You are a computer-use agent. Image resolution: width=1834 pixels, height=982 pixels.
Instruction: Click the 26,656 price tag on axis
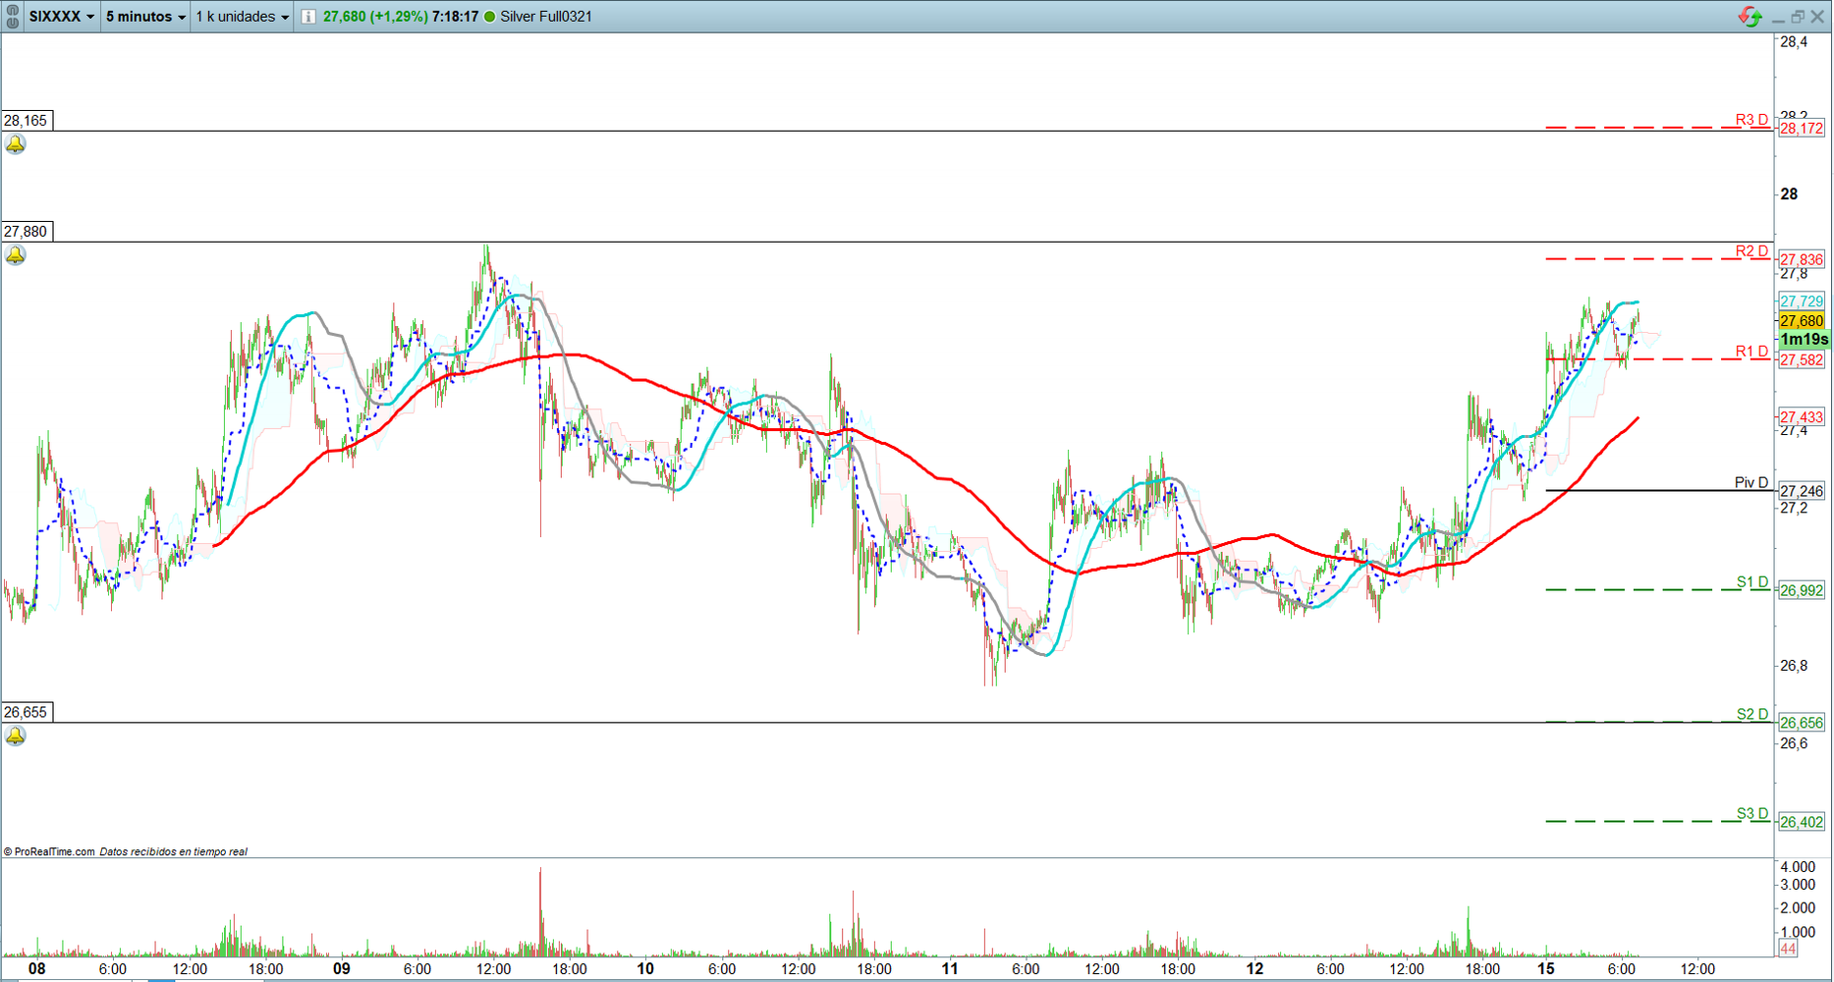point(1802,723)
